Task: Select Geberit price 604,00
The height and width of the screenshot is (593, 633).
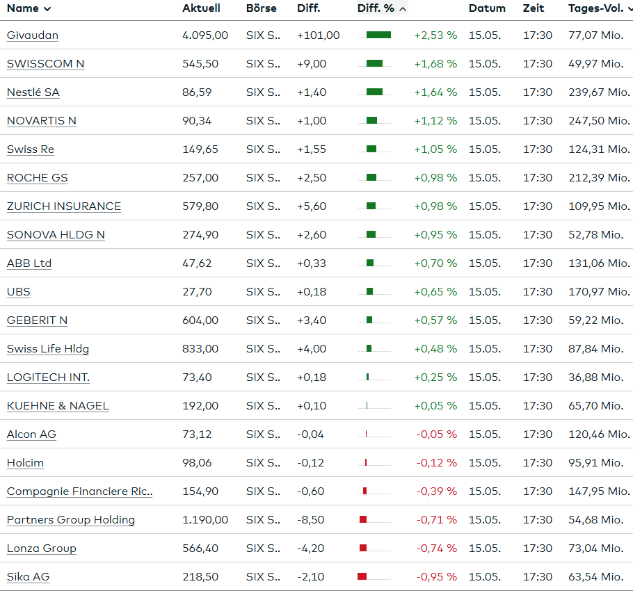Action: tap(200, 320)
